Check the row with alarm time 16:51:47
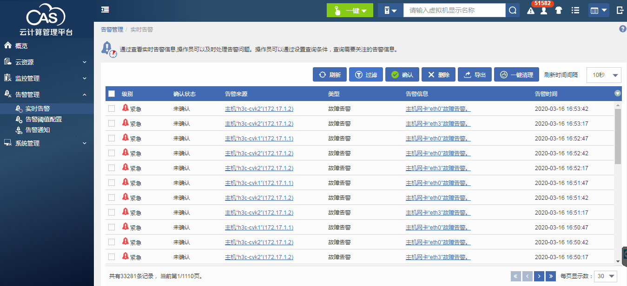 coord(112,183)
